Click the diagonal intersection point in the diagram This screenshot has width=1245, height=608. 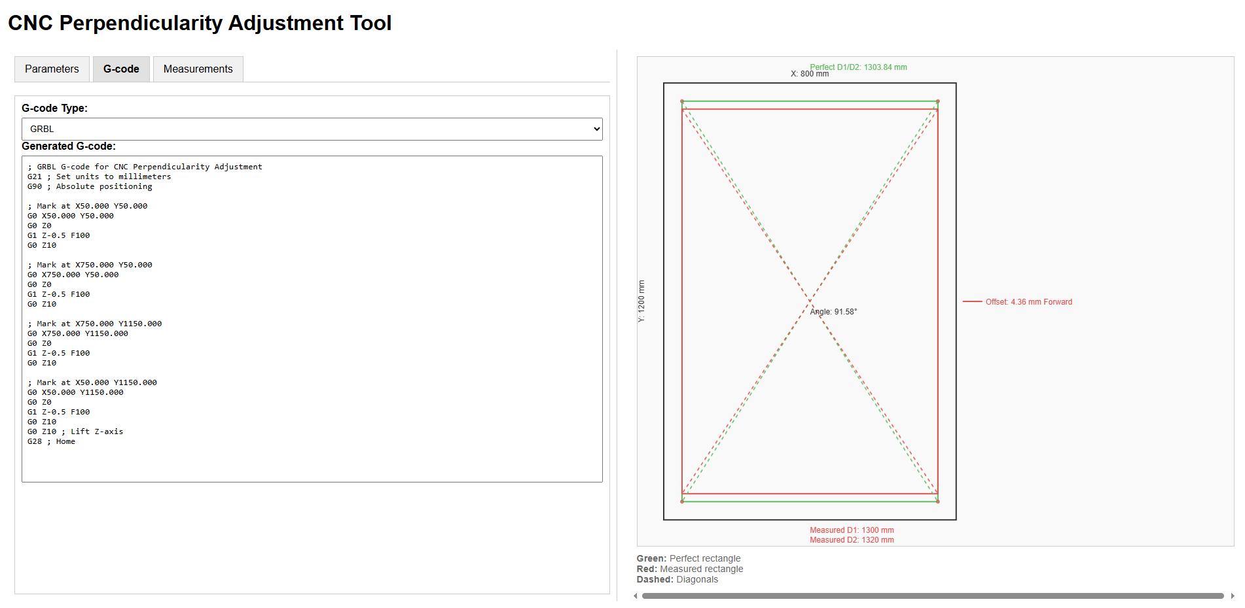pos(810,301)
